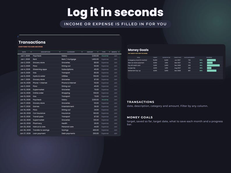Click the 'MONEY GOALS' feature heading on the right
Viewport: 231px width, 173px height.
tap(140, 117)
